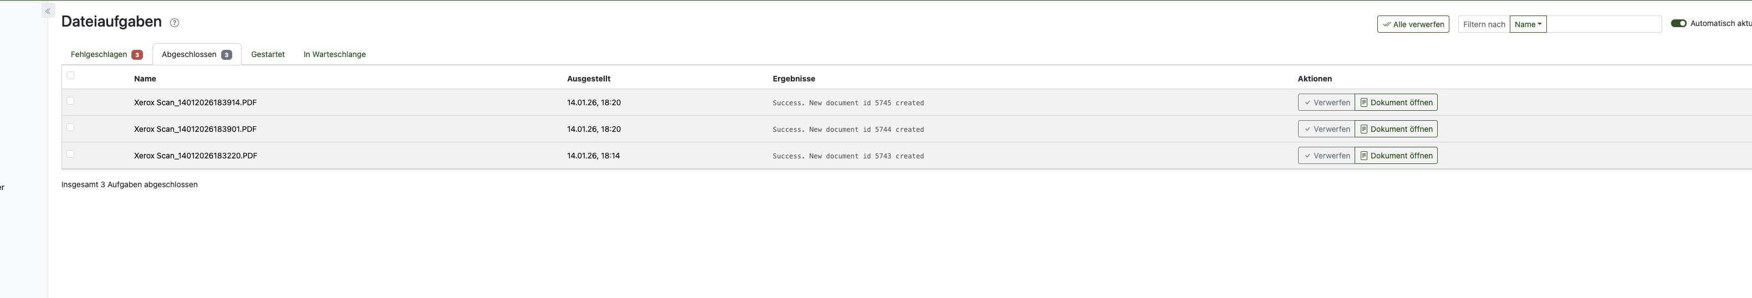Screen dimensions: 1752x298
Task: Disable the automatic refresh toggle switch
Action: pos(1678,24)
